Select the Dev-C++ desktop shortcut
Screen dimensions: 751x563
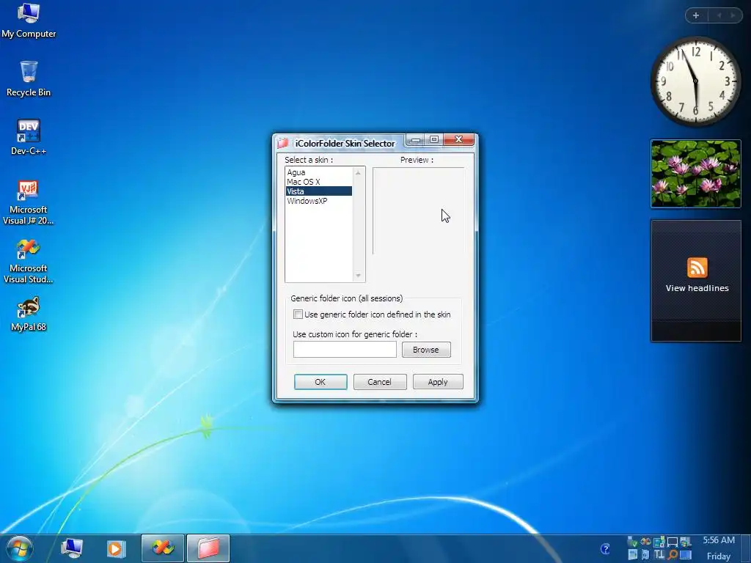(29, 137)
